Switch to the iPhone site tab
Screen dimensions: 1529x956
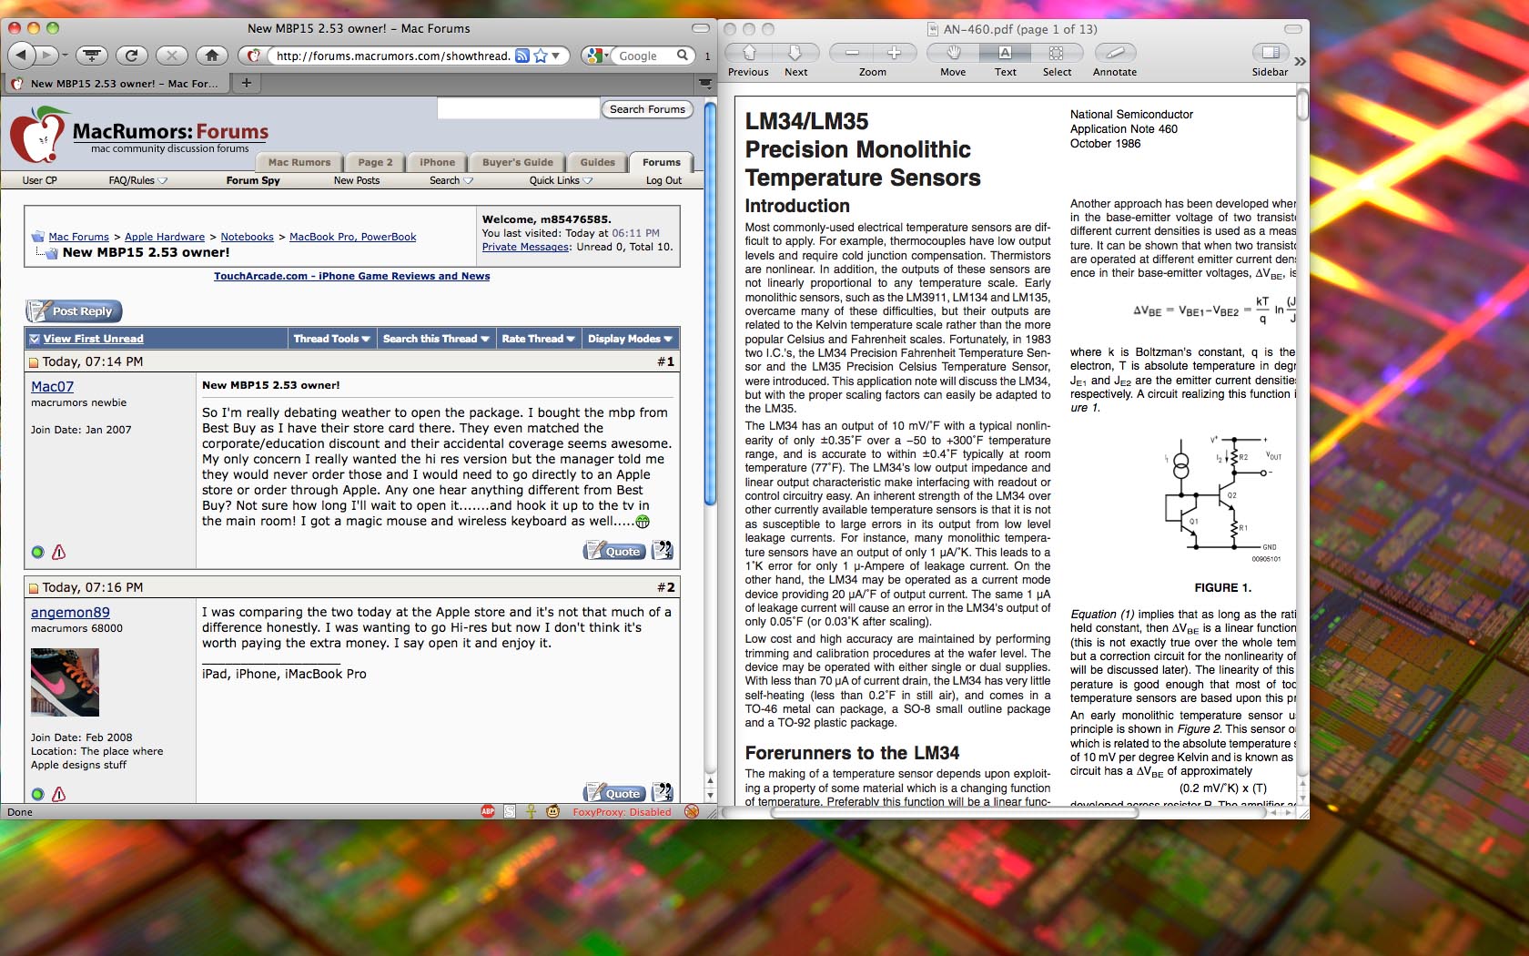coord(437,162)
